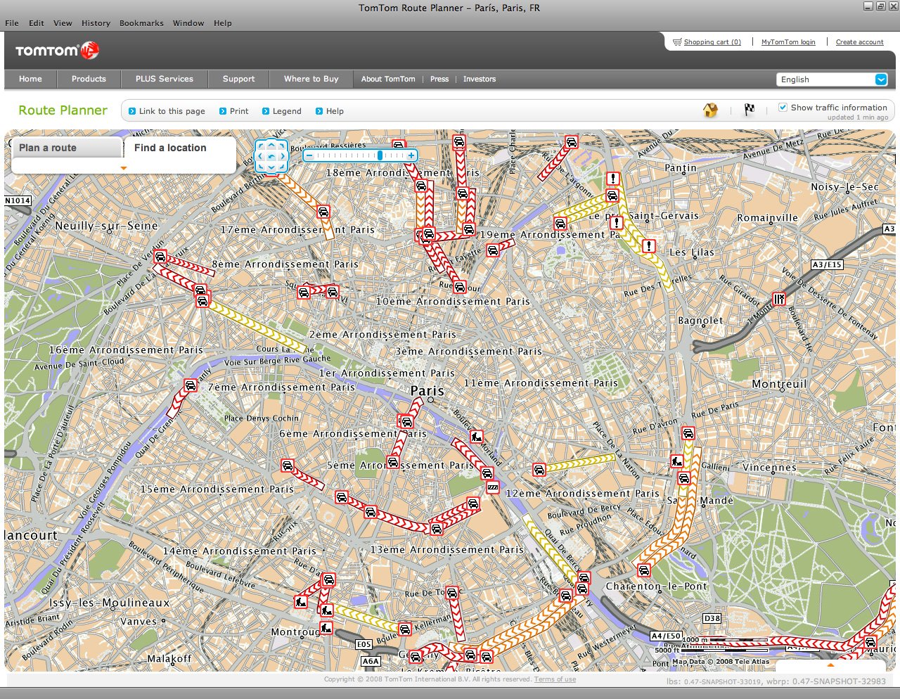This screenshot has width=900, height=699.
Task: Select PLUS Services in the navigation bar
Action: click(x=164, y=79)
